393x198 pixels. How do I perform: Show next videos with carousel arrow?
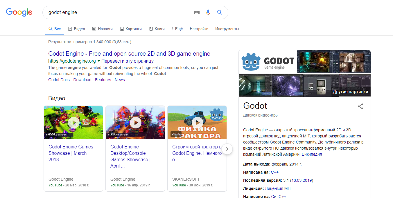coord(227,149)
